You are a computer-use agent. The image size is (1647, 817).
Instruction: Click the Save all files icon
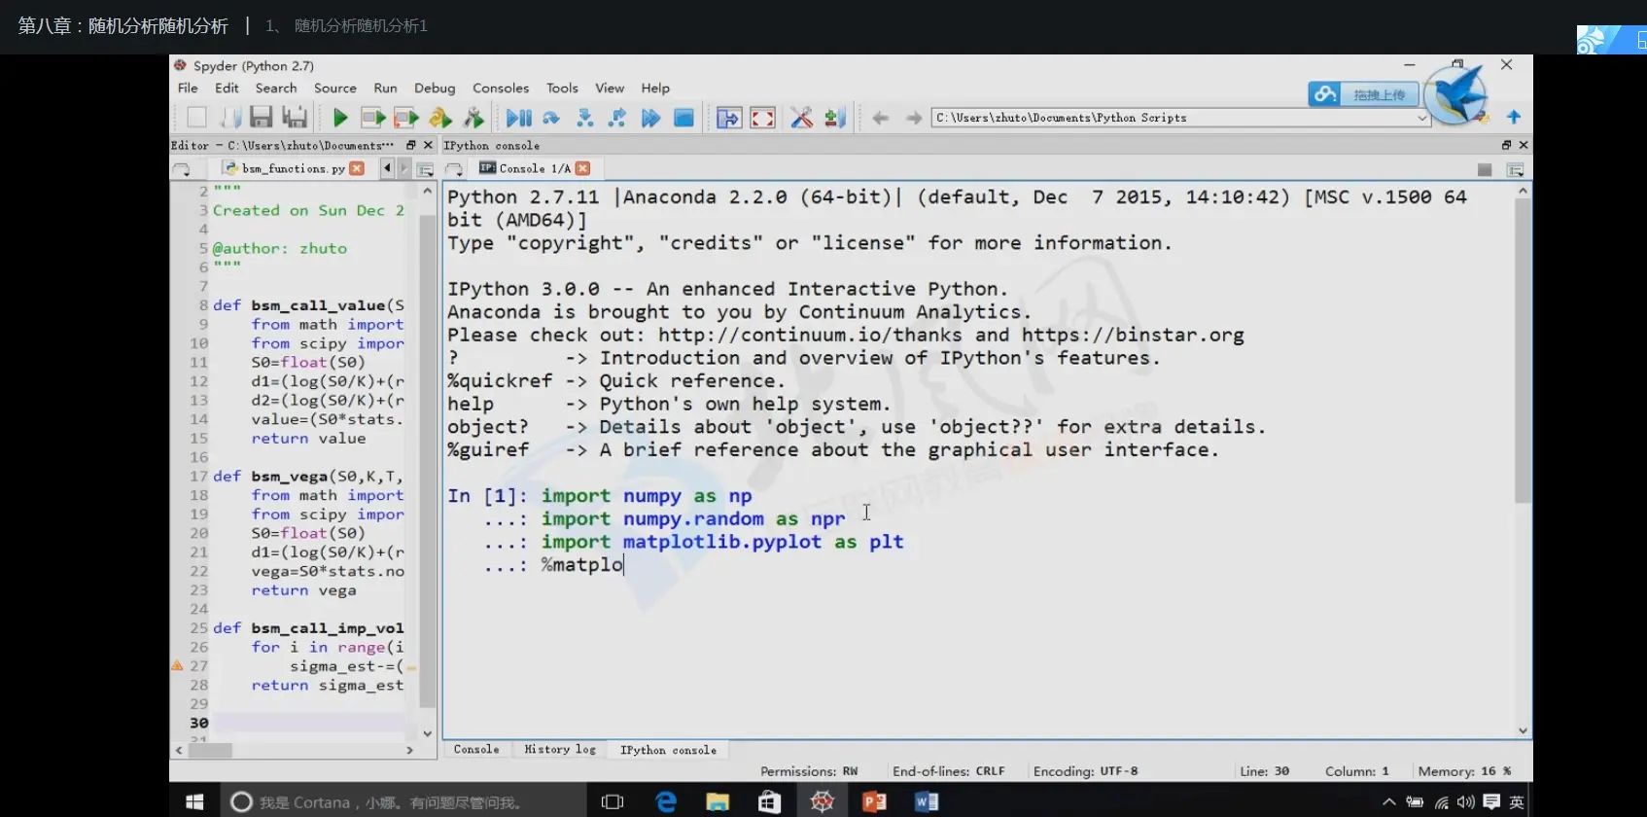point(295,118)
